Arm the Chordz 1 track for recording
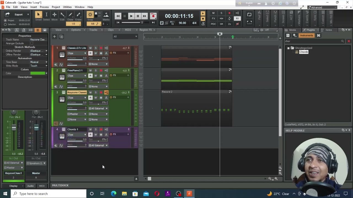 click(x=101, y=129)
